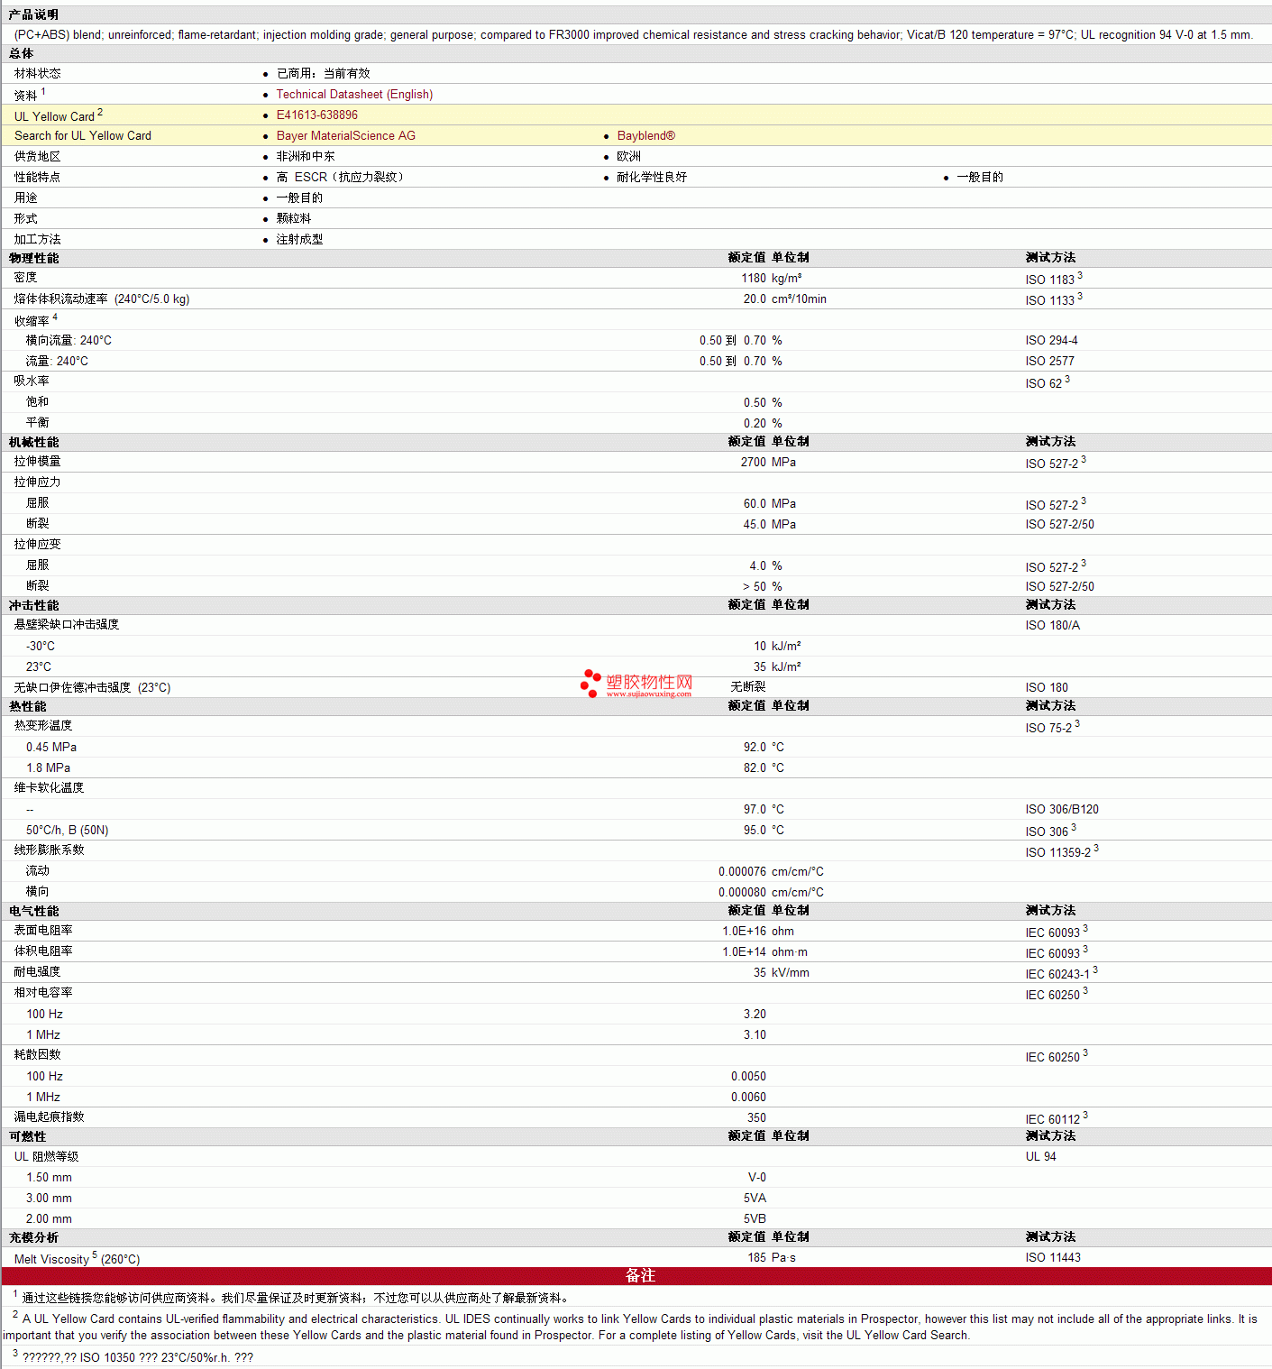Click permittivity value 3.20 at 100 Hz
1272x1369 pixels.
pyautogui.click(x=755, y=1014)
